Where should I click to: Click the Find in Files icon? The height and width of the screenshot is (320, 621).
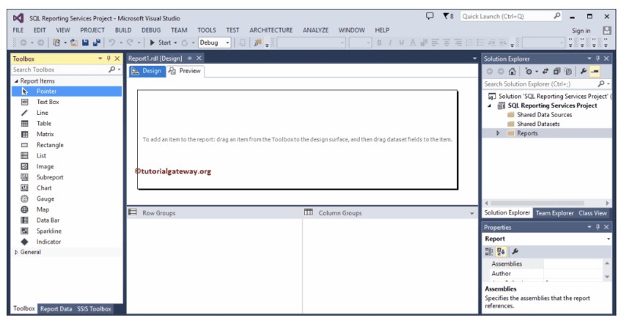(258, 42)
